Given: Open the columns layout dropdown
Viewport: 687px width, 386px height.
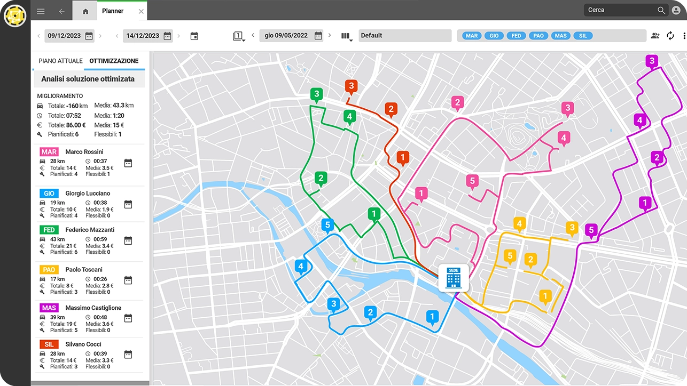Looking at the screenshot, I should 347,36.
